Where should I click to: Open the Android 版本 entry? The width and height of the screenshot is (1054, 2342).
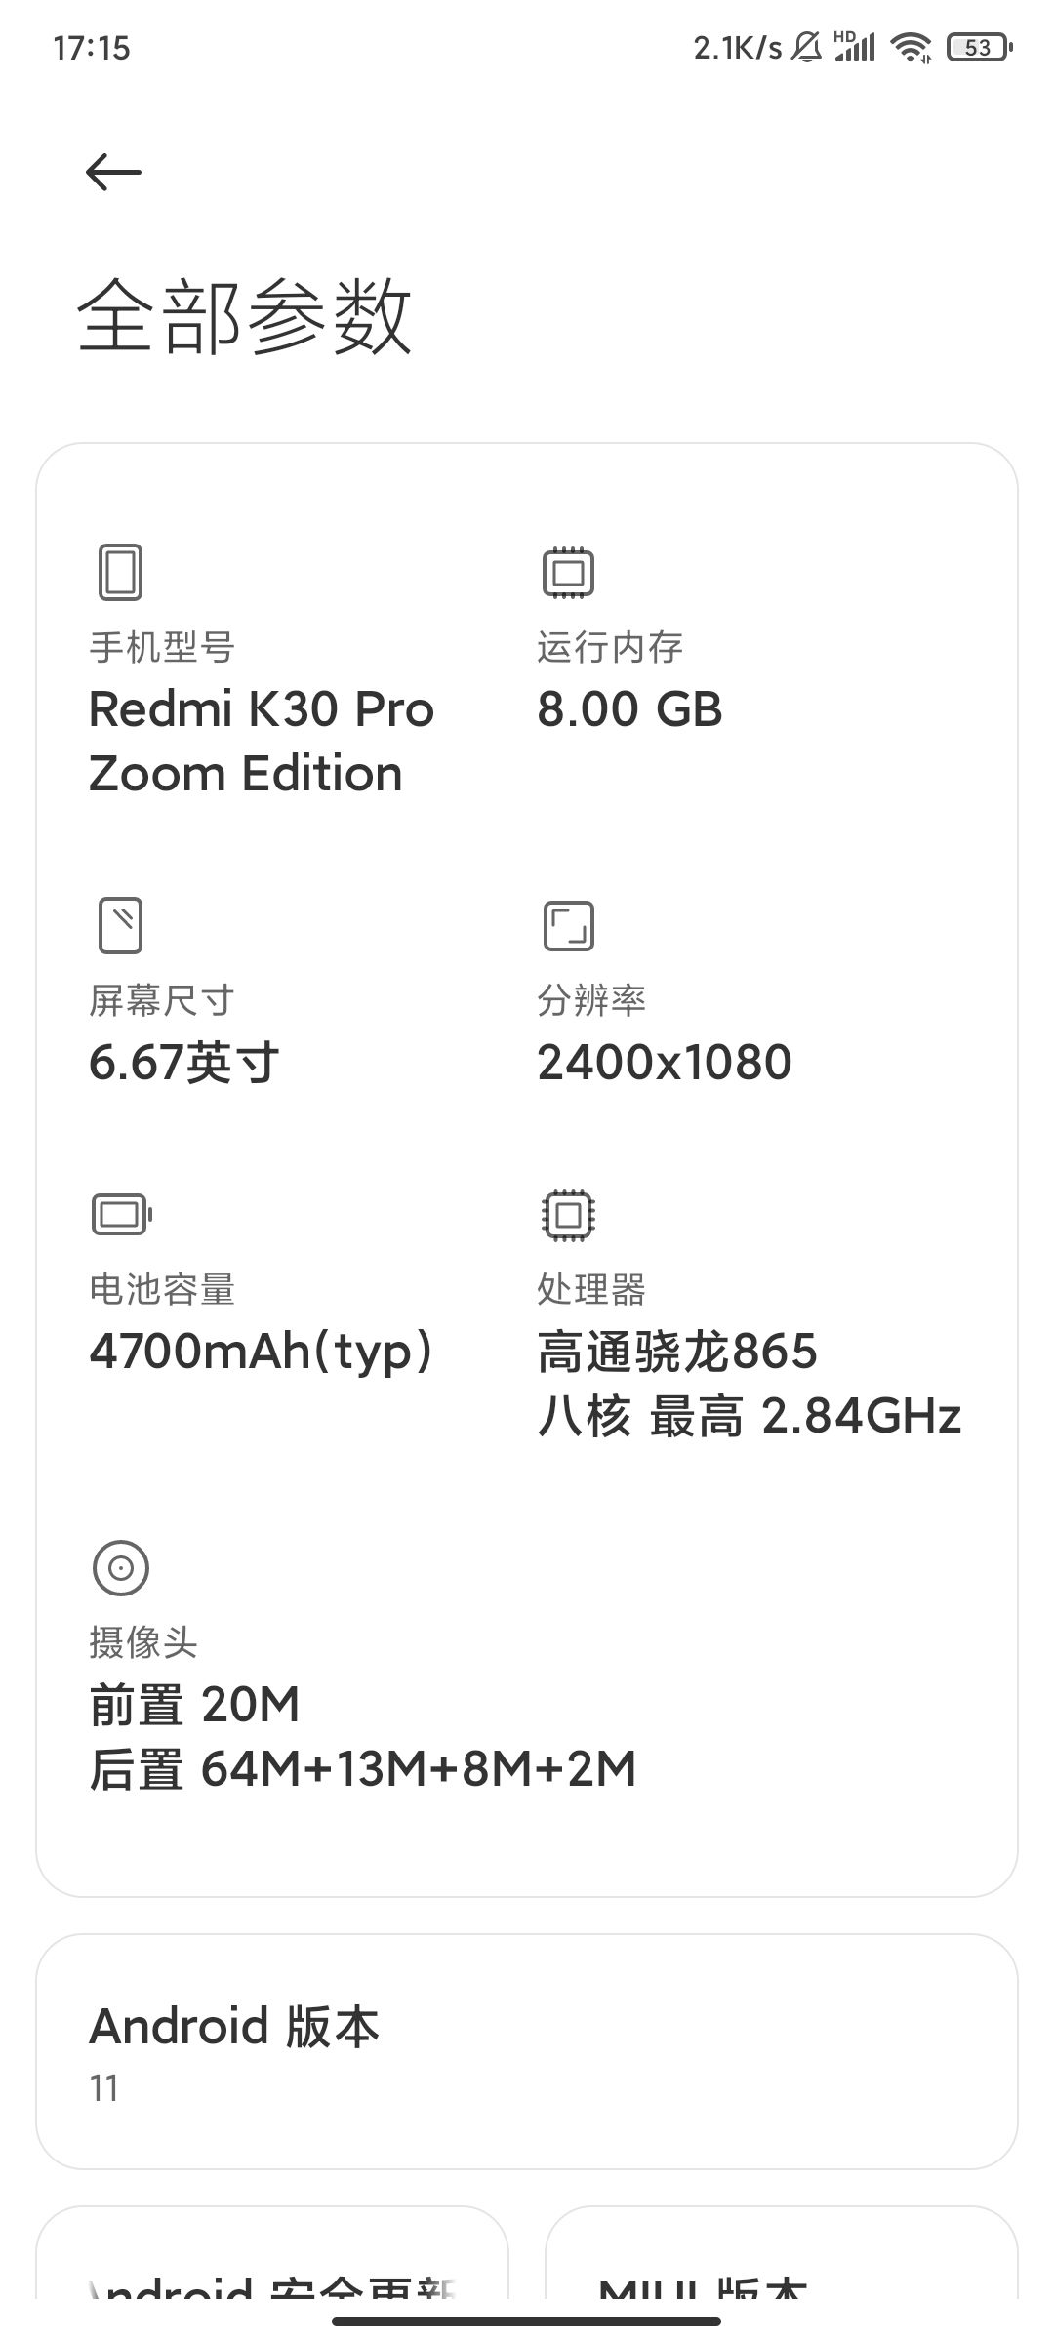(527, 2053)
